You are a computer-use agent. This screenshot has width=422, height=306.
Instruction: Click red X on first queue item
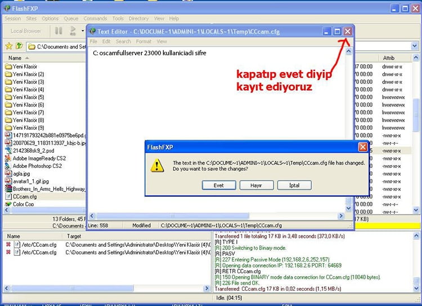[x=8, y=245]
